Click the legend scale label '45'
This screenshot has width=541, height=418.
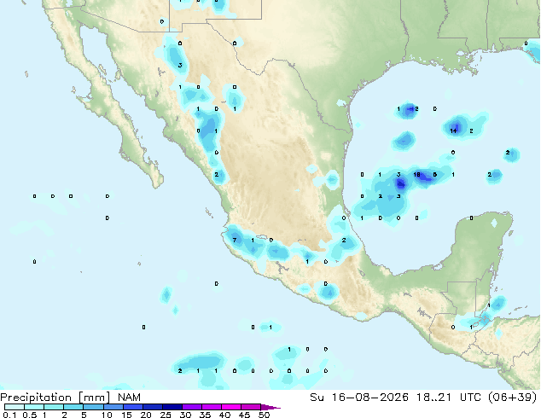pyautogui.click(x=244, y=415)
